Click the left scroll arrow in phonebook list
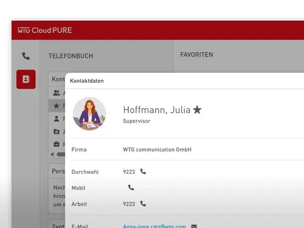The height and width of the screenshot is (228, 304). pyautogui.click(x=52, y=154)
